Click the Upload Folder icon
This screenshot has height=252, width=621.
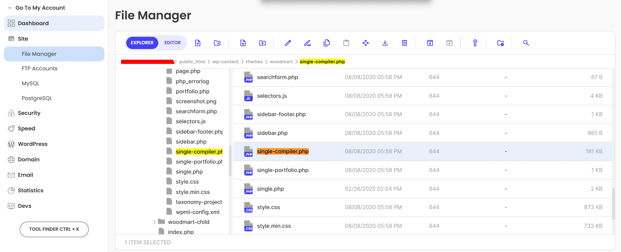point(262,43)
